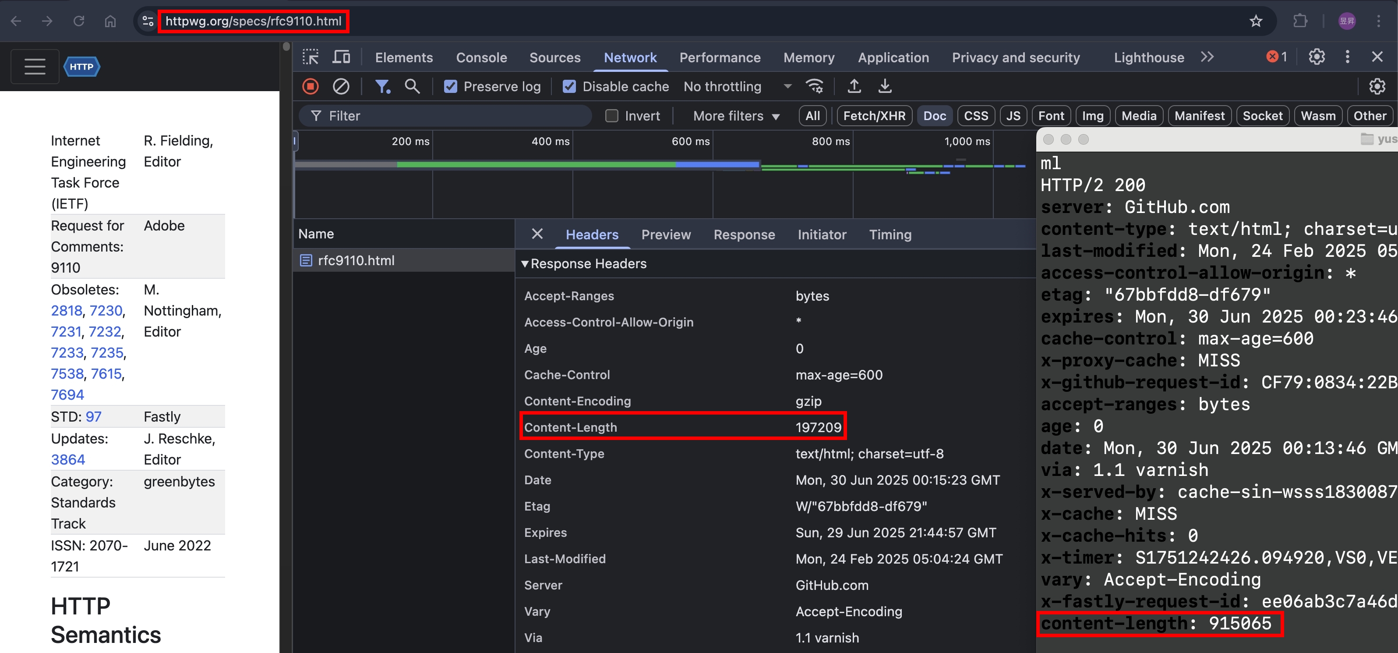1398x653 pixels.
Task: Bookmark this page with the star
Action: point(1256,21)
